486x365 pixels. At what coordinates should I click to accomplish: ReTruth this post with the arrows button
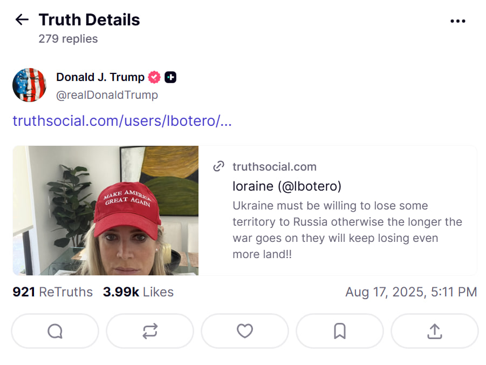150,331
